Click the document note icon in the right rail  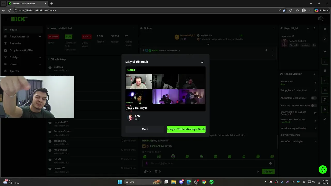coord(325,71)
